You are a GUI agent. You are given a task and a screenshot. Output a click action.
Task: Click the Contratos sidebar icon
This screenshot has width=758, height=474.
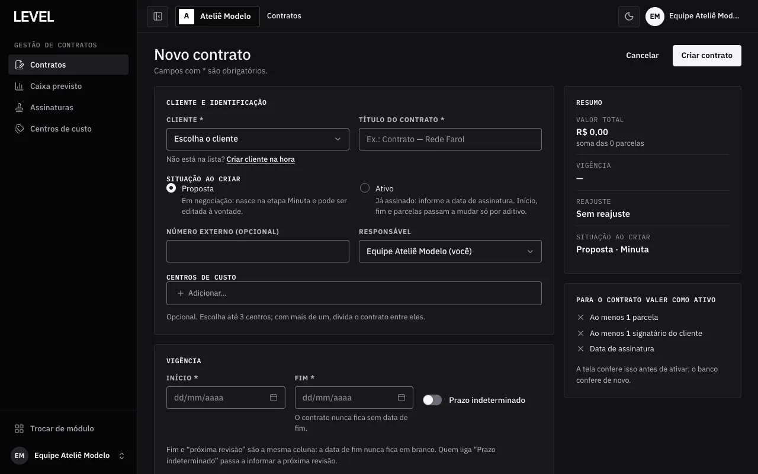pyautogui.click(x=20, y=65)
